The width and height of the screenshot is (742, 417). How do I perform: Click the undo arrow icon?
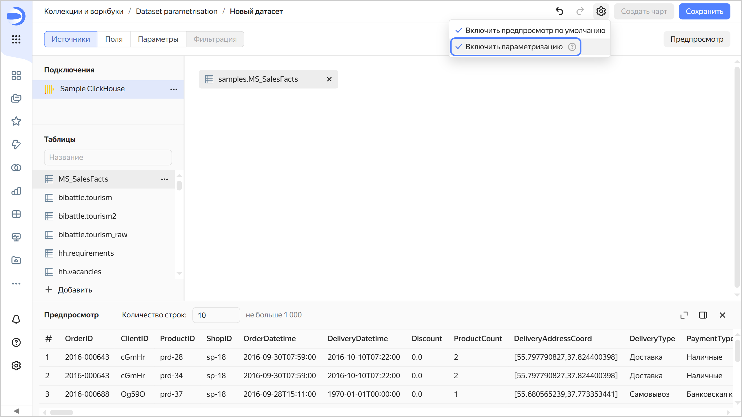point(559,11)
